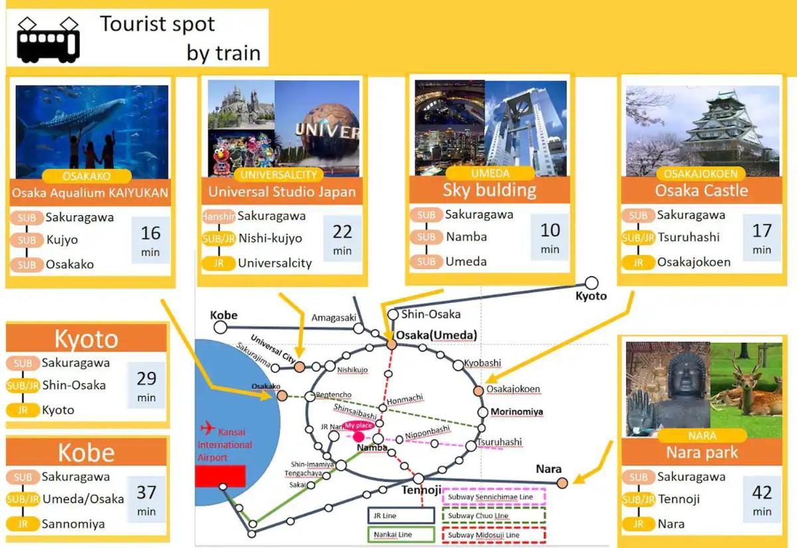Select the SUB badge beside Namba
This screenshot has height=548, width=797.
click(426, 237)
